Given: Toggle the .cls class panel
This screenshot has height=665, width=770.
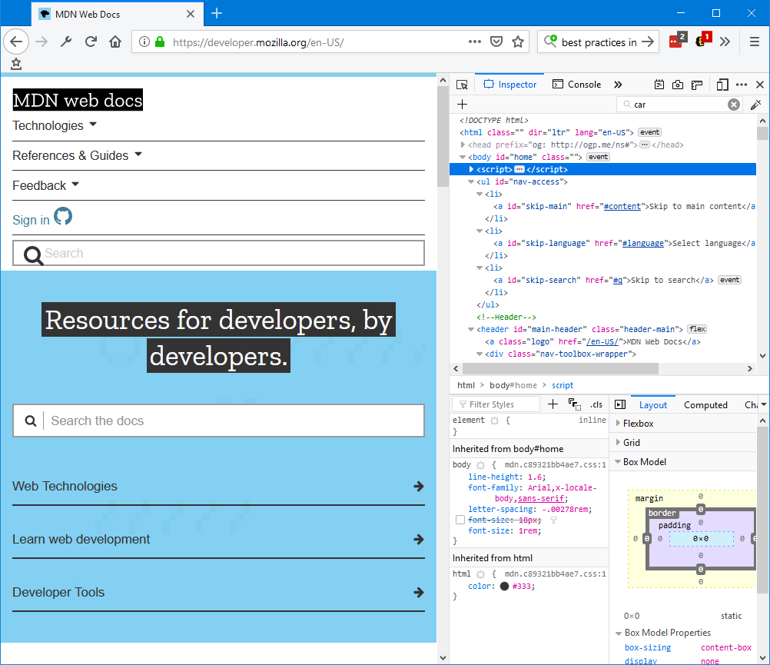Looking at the screenshot, I should coord(596,404).
